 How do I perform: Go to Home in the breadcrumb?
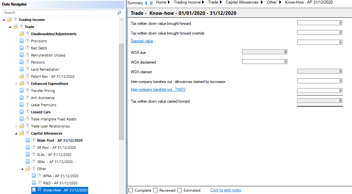coord(161,2)
